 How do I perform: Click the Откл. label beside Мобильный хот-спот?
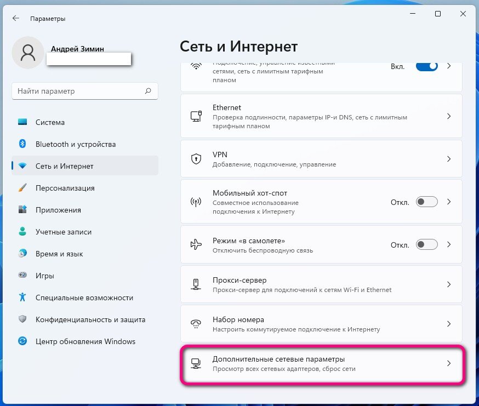coord(400,202)
